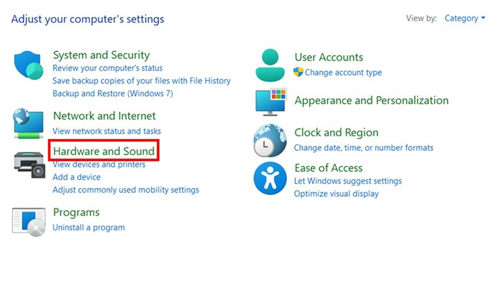Click Change account type link
Viewport: 504px width, 284px height.
point(343,73)
